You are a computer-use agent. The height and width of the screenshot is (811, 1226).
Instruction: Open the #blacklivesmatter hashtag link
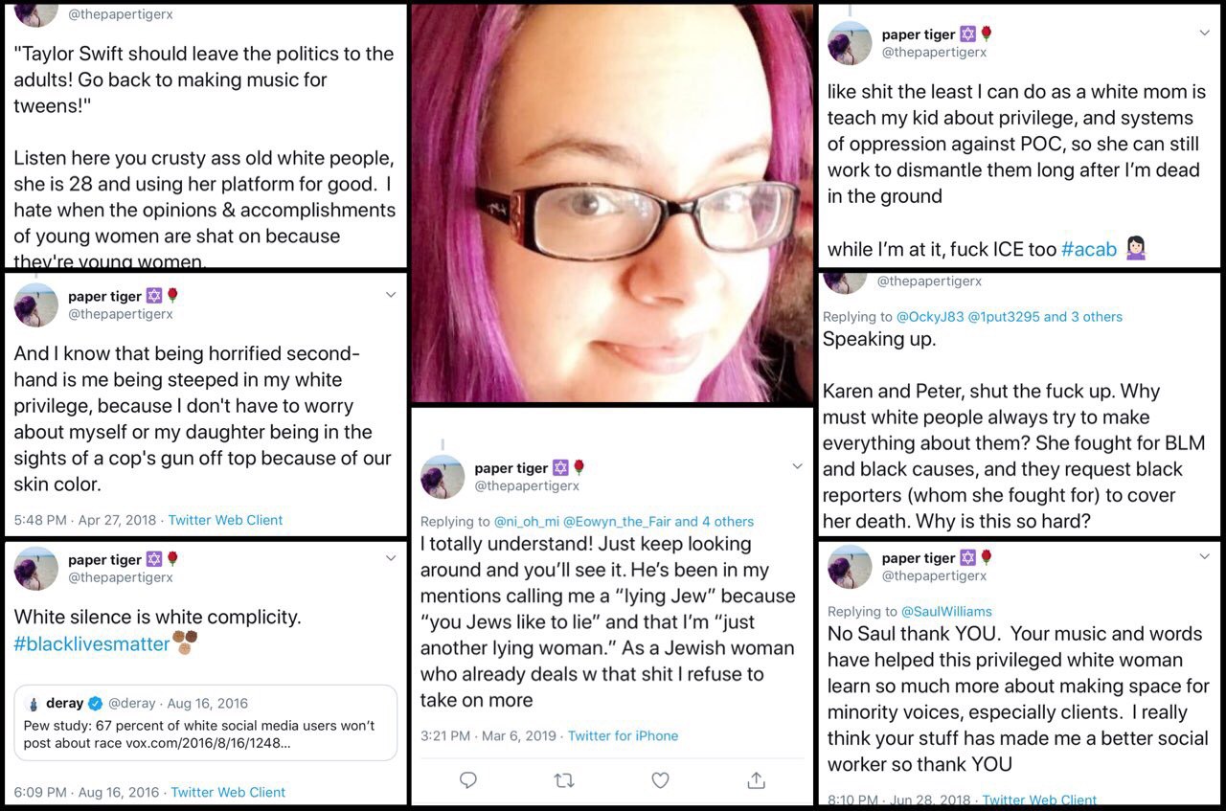pos(92,644)
